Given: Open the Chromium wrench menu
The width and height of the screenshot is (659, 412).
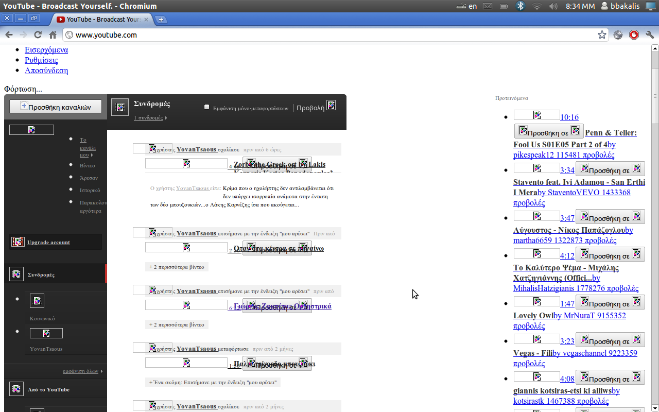Looking at the screenshot, I should tap(650, 35).
